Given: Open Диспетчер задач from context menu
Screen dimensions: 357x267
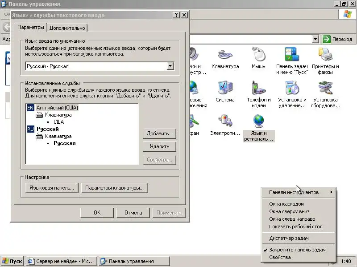Looking at the screenshot, I should [x=299, y=238].
